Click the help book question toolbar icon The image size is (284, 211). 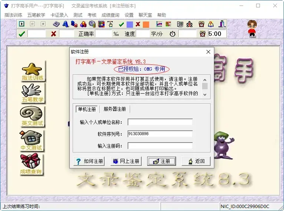(211, 24)
